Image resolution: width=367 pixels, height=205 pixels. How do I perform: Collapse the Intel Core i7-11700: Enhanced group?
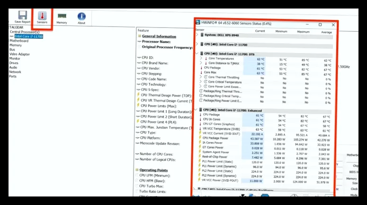[x=196, y=110]
